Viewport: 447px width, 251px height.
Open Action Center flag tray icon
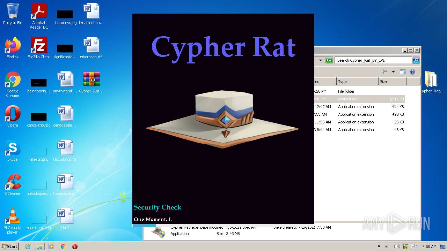click(415, 246)
